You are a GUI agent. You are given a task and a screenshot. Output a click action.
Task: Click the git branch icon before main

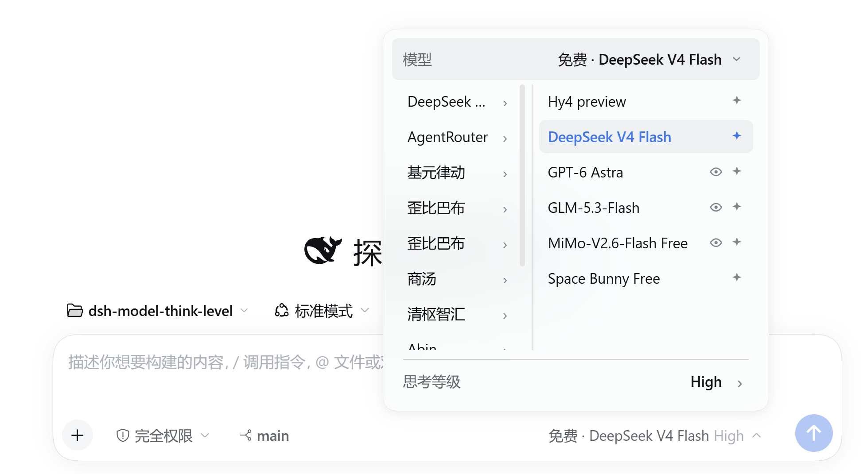pos(246,435)
